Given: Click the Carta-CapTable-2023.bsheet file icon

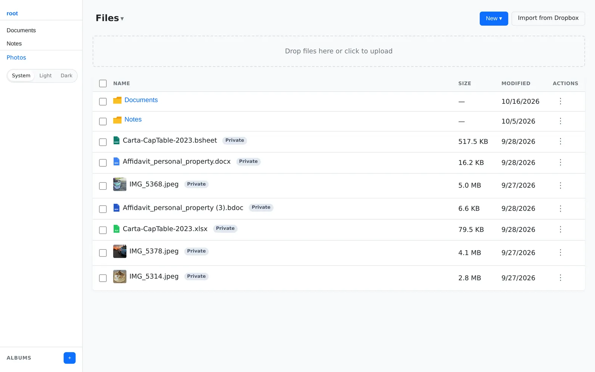Looking at the screenshot, I should click(x=116, y=140).
